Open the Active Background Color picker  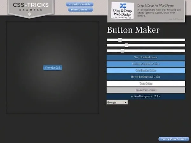point(145,96)
